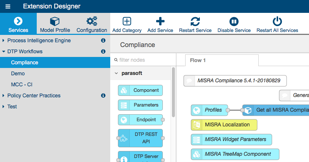Restart All Services power button

(x=277, y=25)
